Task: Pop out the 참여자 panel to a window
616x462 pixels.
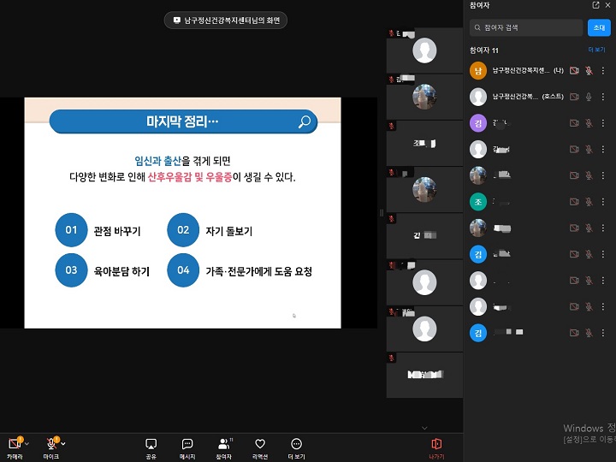Action: point(595,5)
